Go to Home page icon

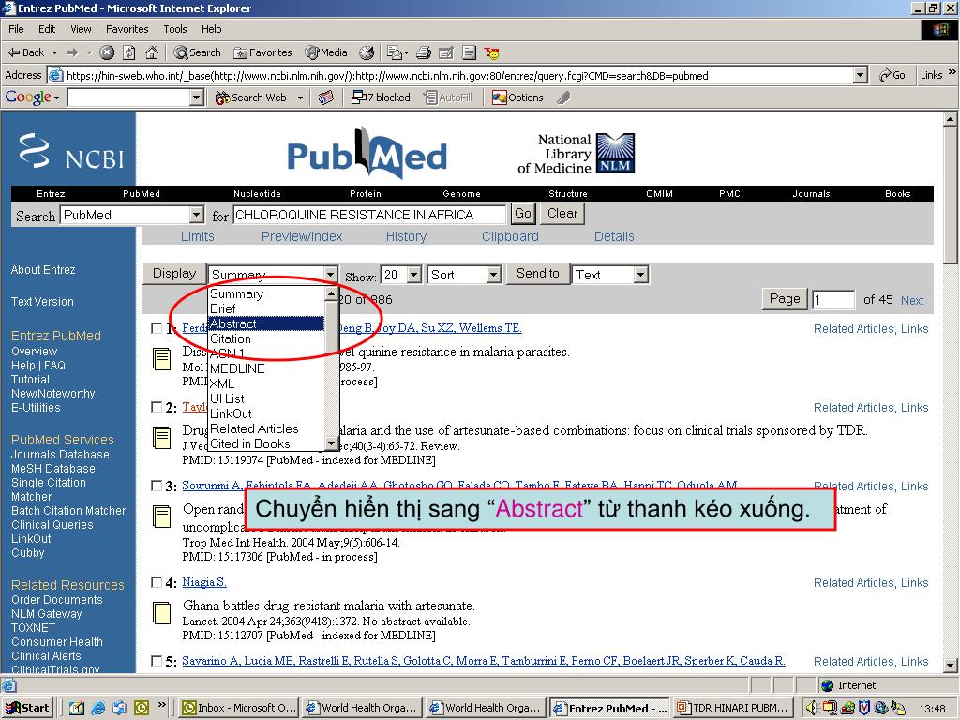(152, 52)
